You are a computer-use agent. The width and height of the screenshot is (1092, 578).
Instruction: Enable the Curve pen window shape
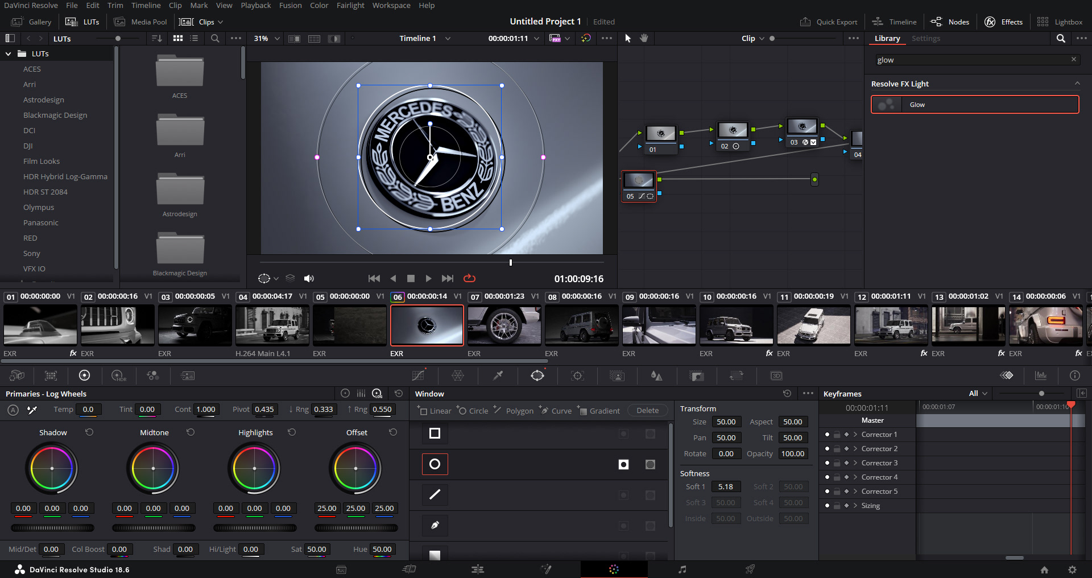click(435, 526)
